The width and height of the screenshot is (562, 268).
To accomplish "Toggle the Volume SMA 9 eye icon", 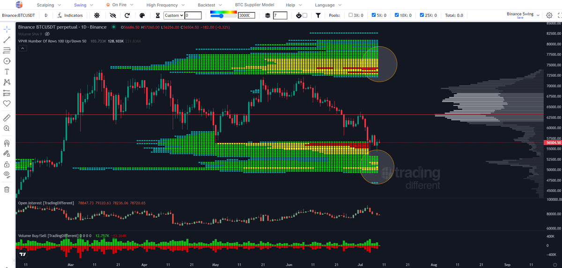I will click(x=47, y=34).
